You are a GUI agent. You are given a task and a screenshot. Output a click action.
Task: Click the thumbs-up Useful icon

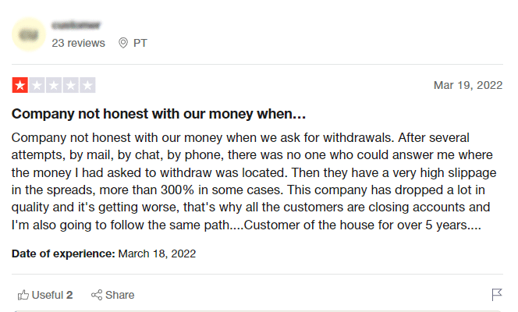[23, 295]
